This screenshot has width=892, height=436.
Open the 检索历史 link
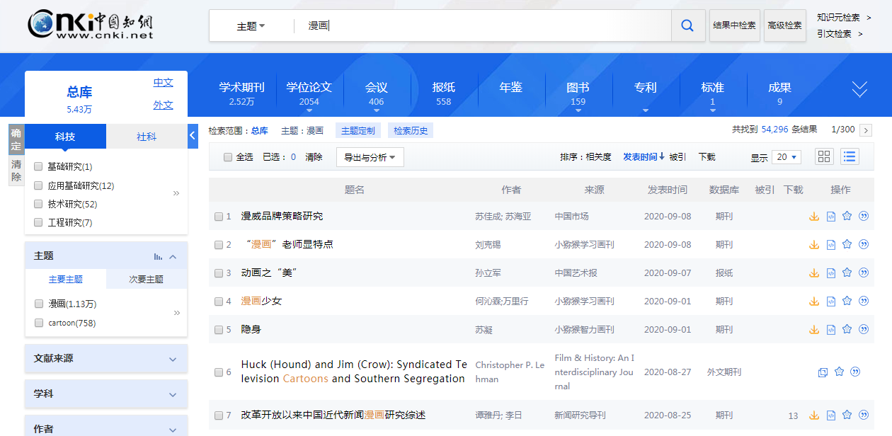pos(411,130)
